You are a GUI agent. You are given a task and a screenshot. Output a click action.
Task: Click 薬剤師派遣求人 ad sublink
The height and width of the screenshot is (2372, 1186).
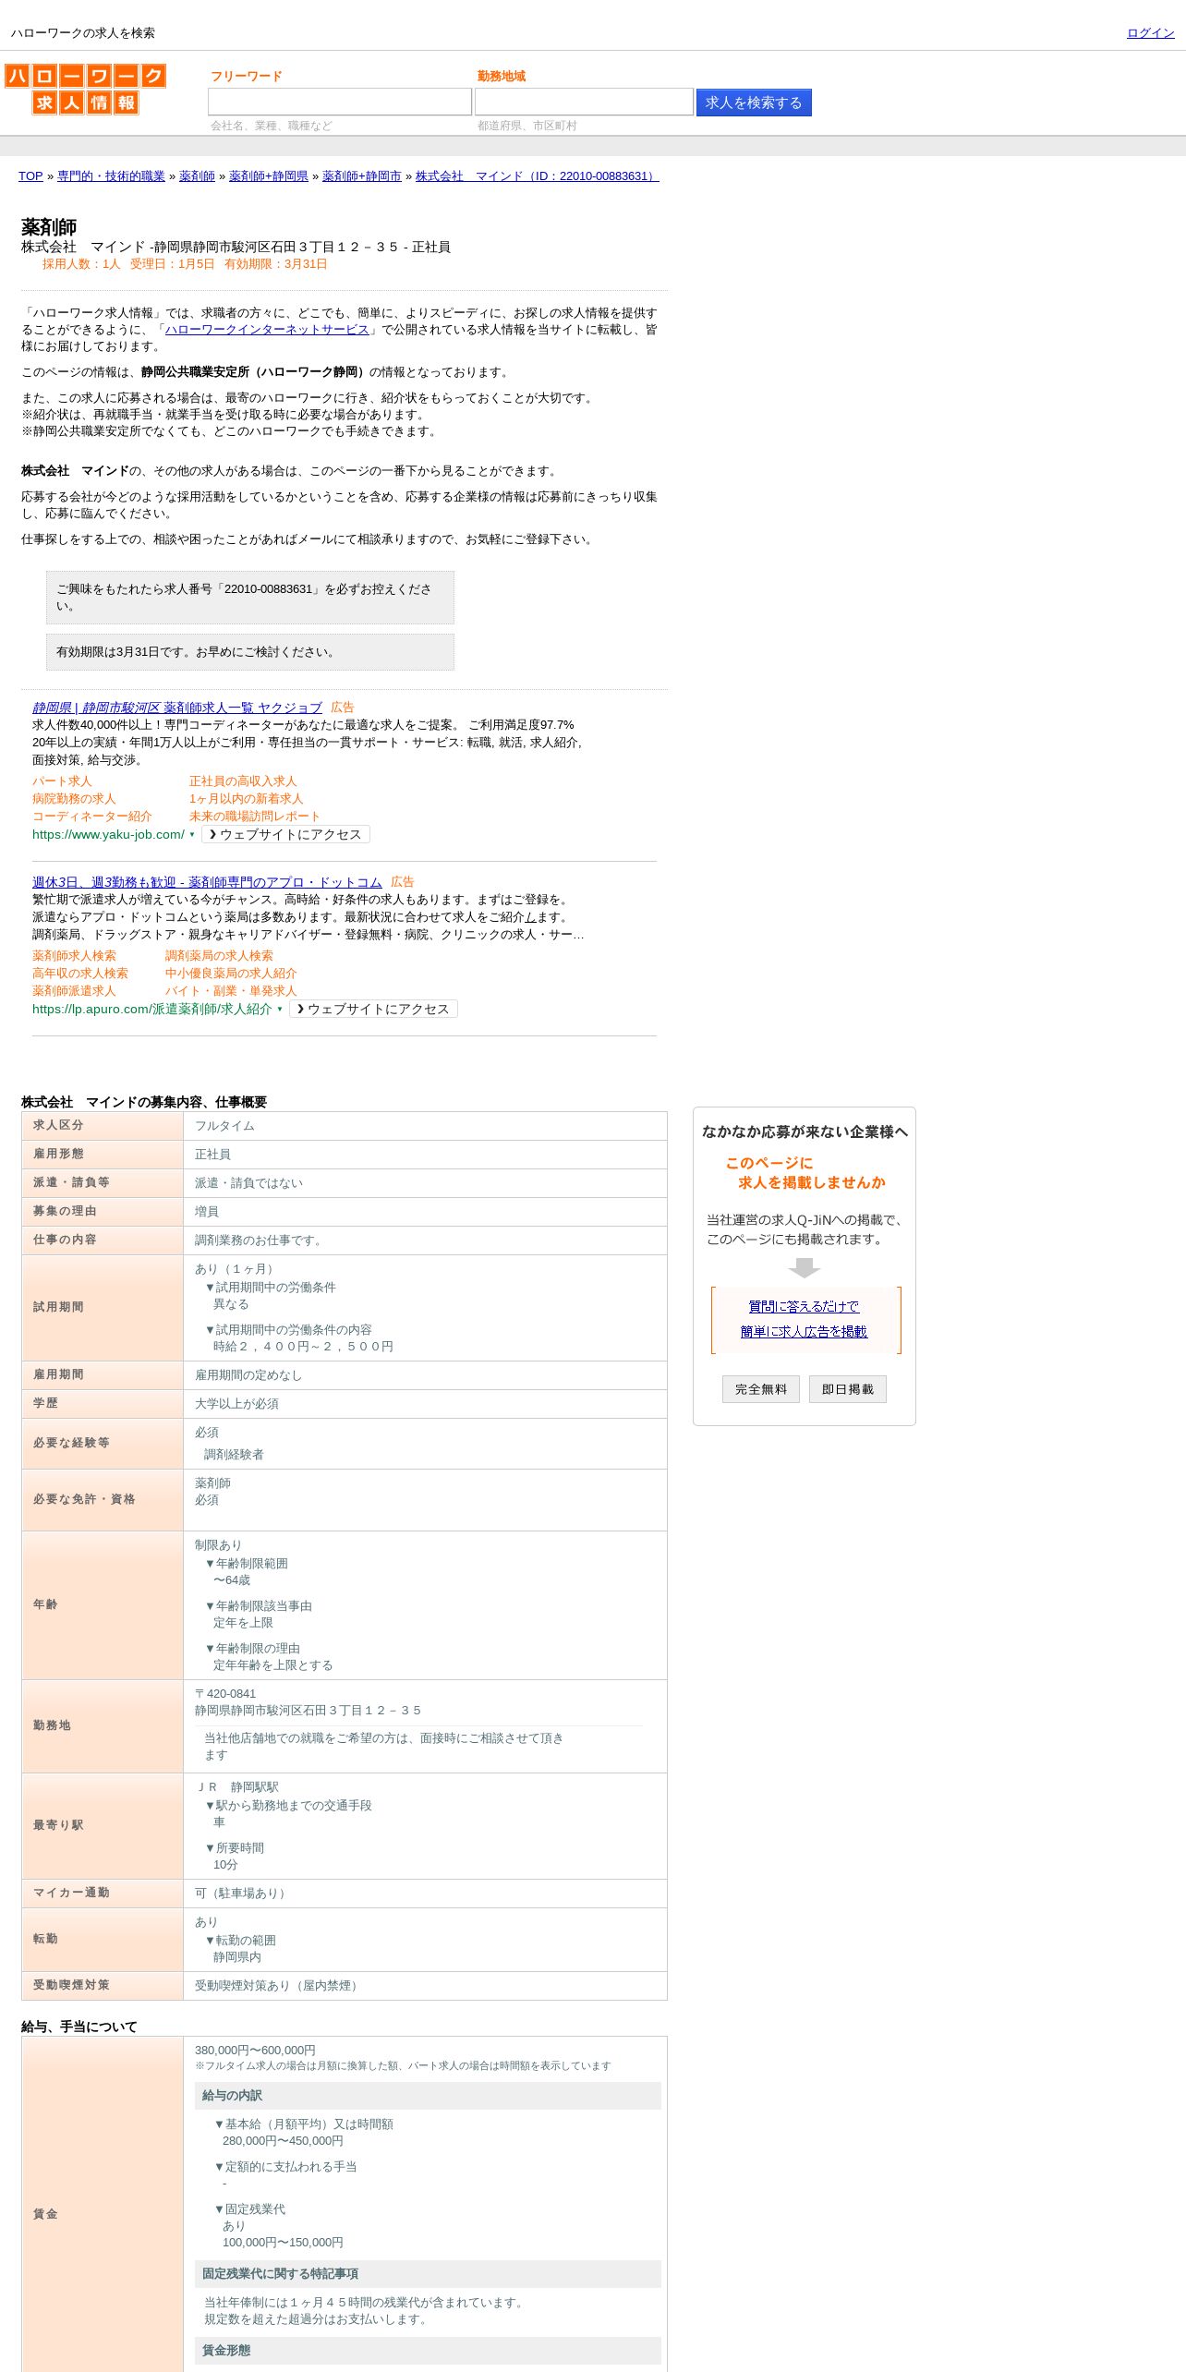74,991
